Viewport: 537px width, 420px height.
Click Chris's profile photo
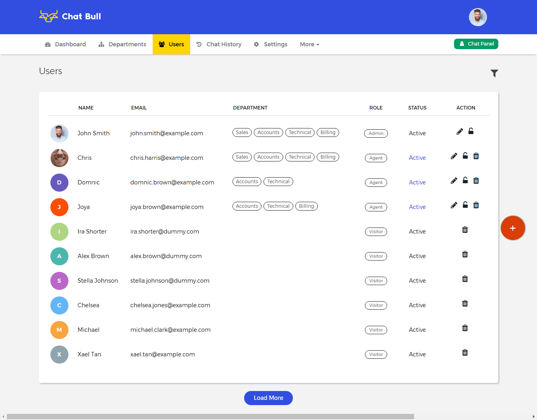[x=59, y=158]
